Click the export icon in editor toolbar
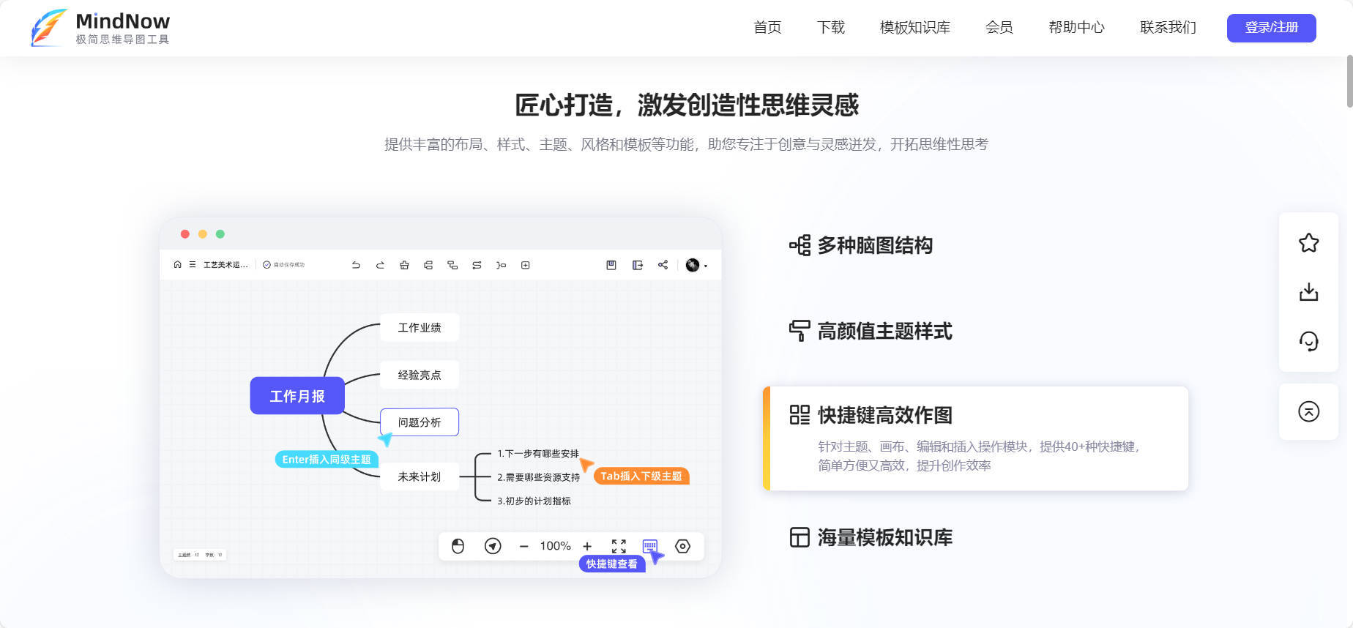Image resolution: width=1353 pixels, height=628 pixels. pyautogui.click(x=637, y=265)
